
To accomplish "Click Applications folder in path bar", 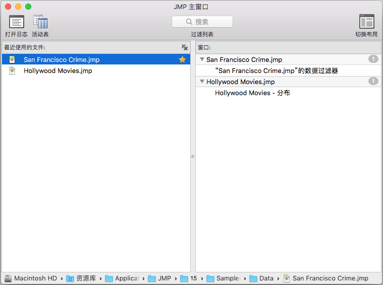I will pyautogui.click(x=127, y=278).
